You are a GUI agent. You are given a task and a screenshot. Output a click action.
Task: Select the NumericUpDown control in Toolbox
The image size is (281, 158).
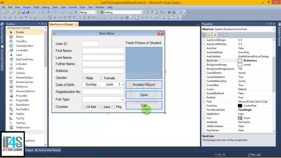25,91
